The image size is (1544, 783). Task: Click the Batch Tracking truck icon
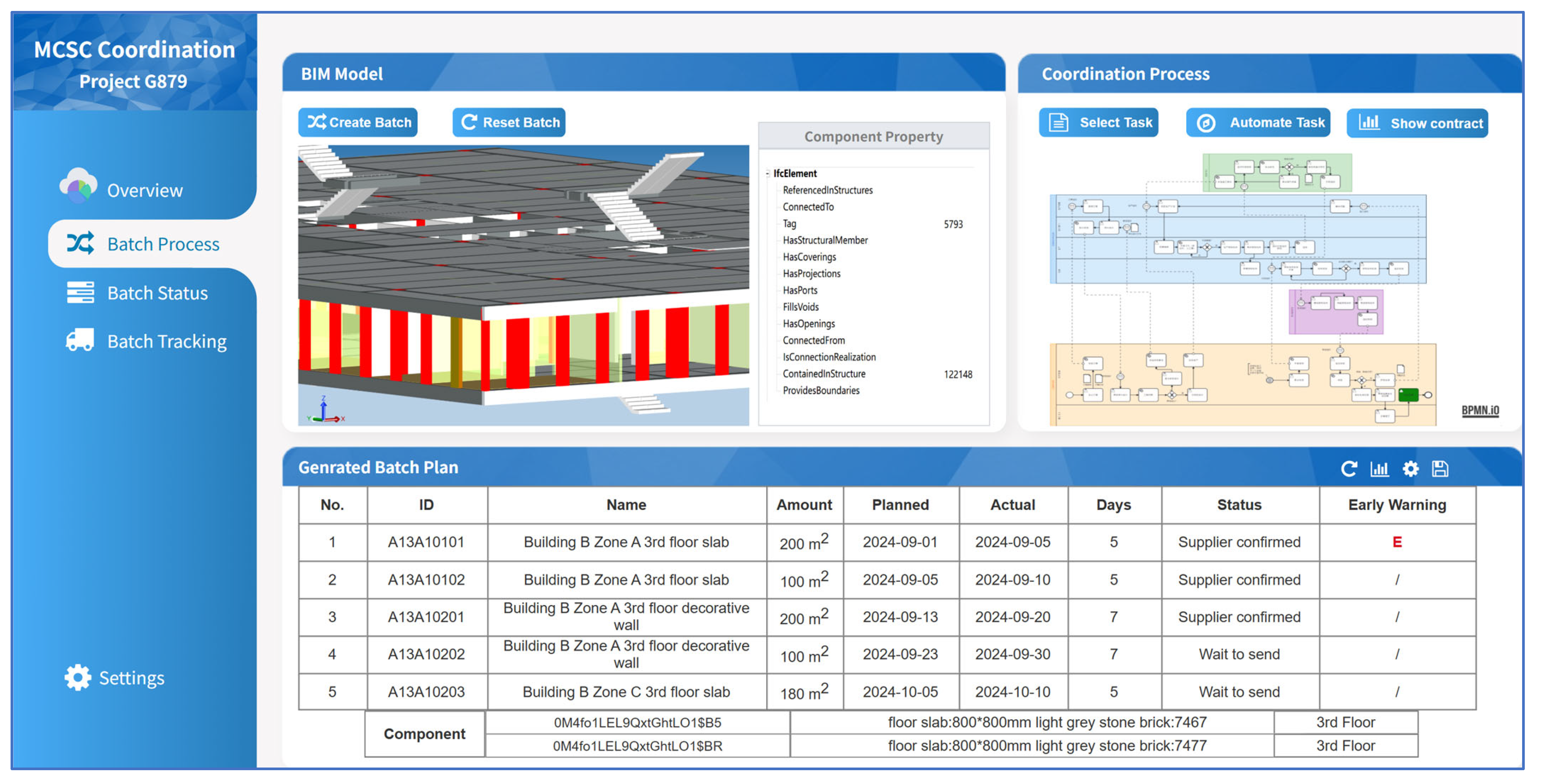point(80,340)
